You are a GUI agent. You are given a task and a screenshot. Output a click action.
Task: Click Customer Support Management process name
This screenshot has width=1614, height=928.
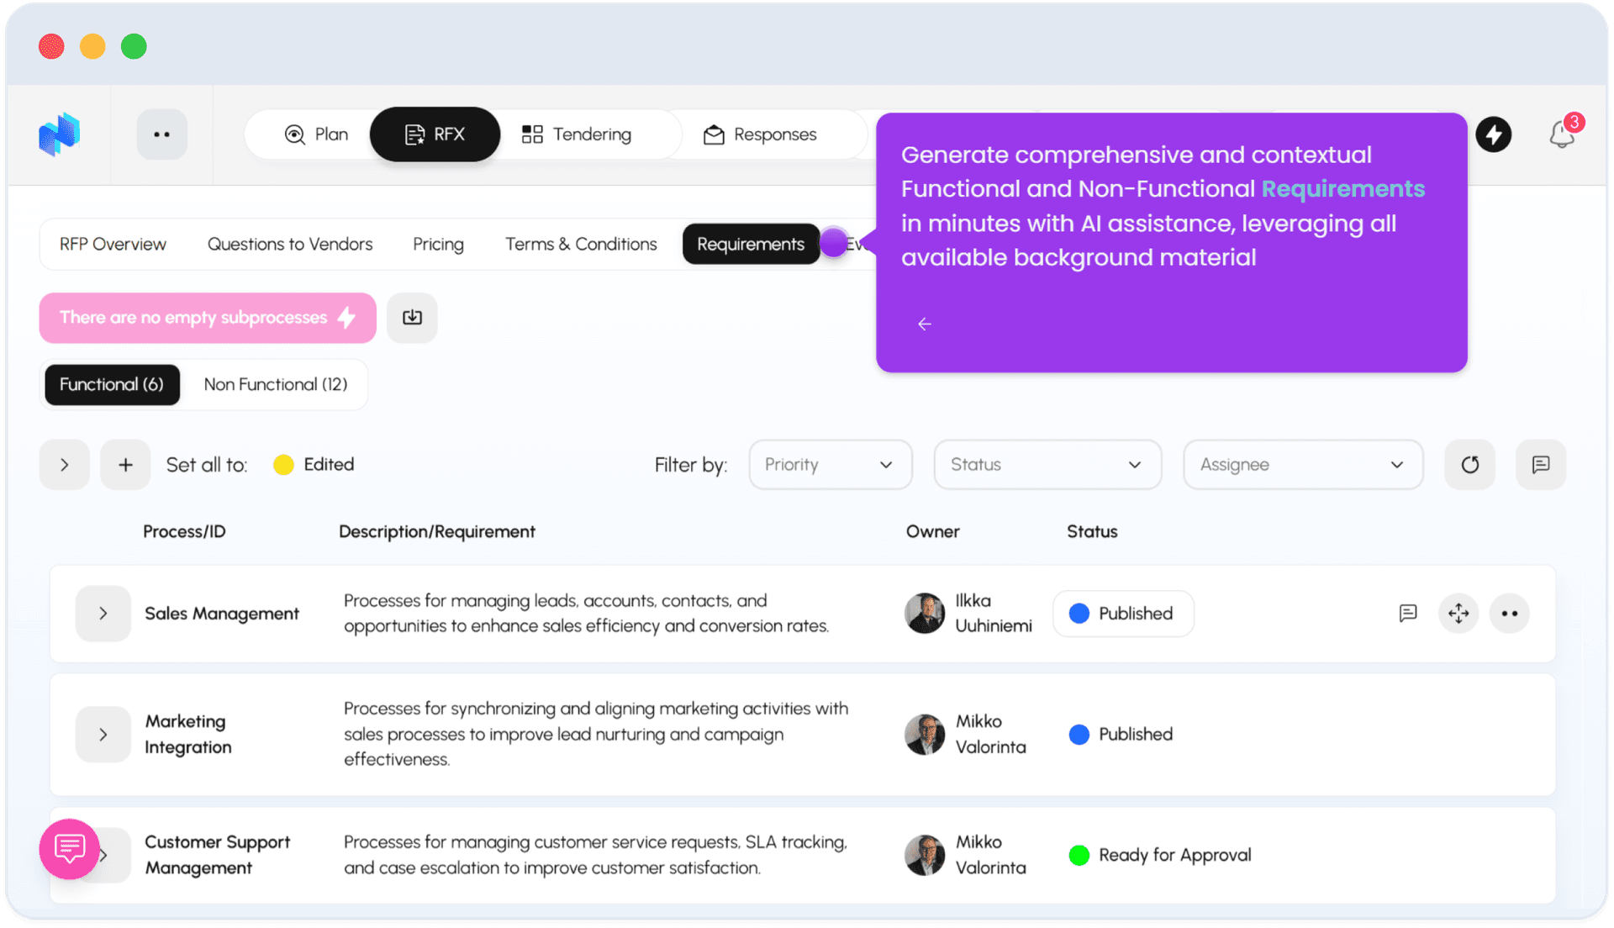coord(217,855)
